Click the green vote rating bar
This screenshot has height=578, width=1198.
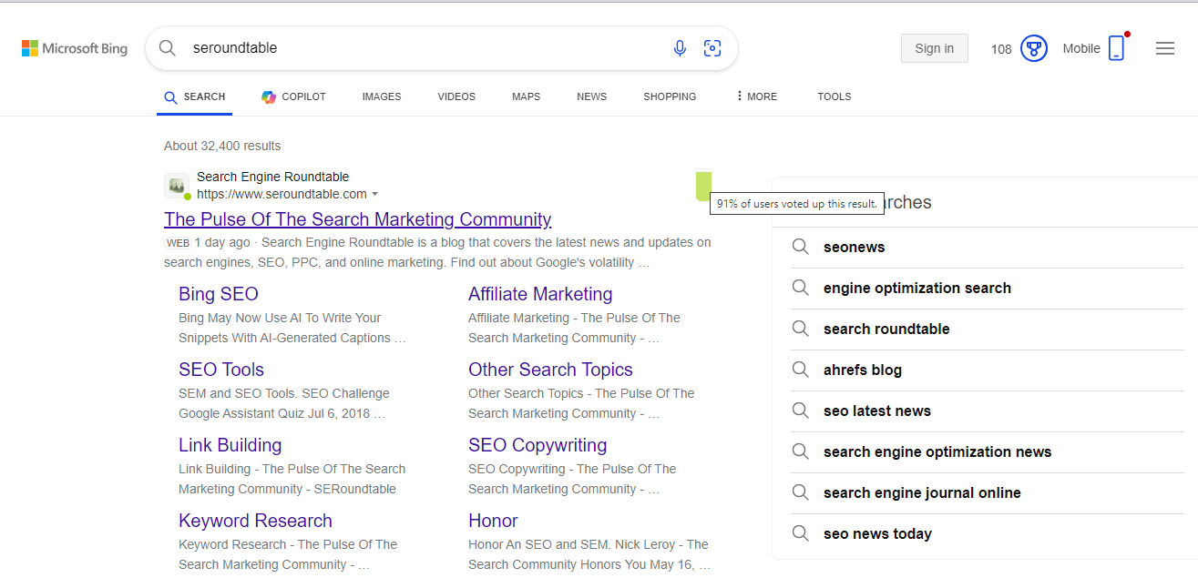[702, 186]
